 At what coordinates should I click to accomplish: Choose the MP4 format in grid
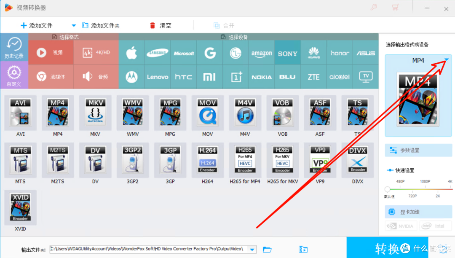[x=58, y=113]
